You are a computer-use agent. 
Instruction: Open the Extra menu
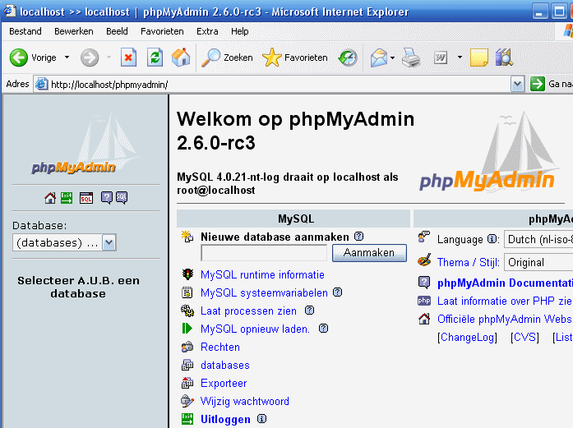[207, 31]
